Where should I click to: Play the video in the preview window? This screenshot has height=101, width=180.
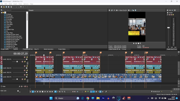pyautogui.click(x=134, y=43)
